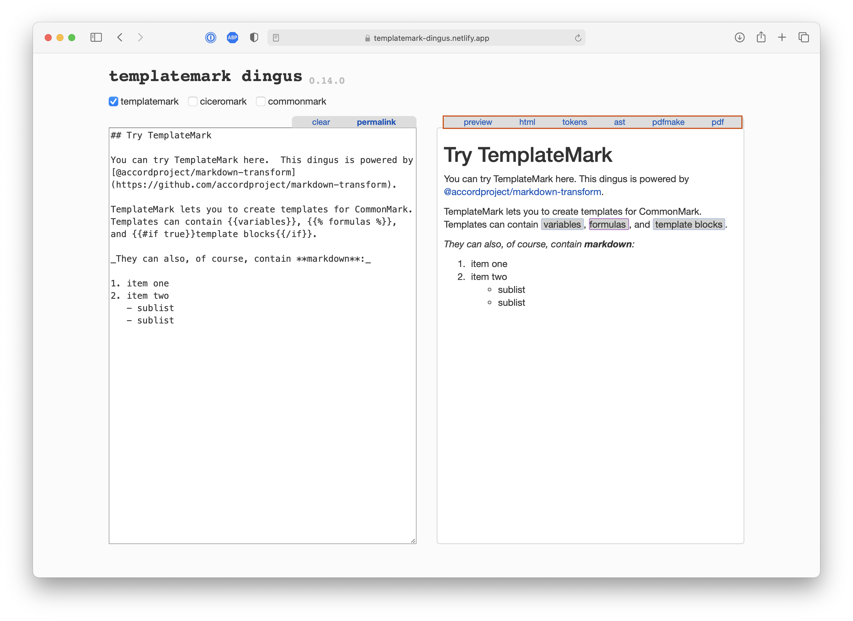The image size is (853, 621).
Task: Switch to the ast tab
Action: click(619, 122)
